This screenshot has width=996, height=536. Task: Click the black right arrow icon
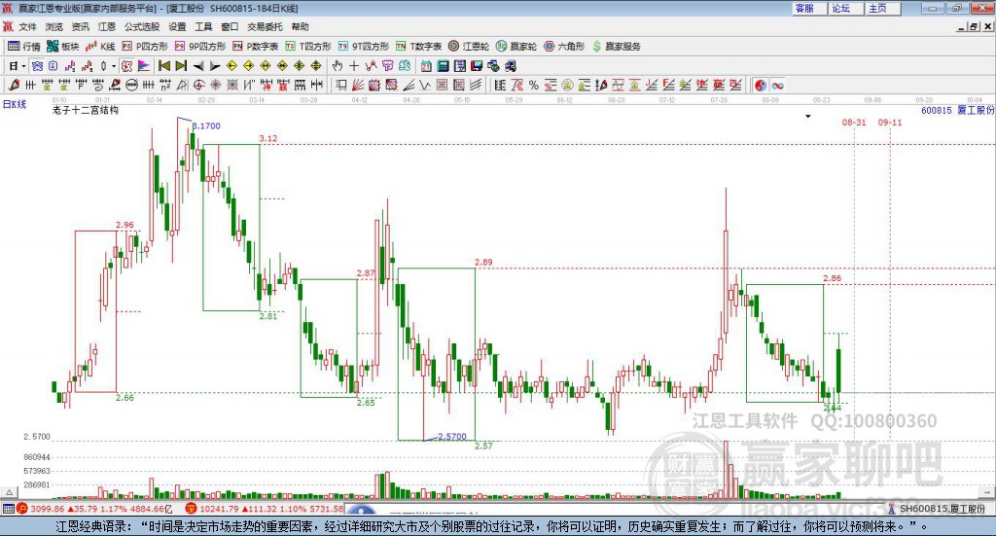pyautogui.click(x=215, y=66)
